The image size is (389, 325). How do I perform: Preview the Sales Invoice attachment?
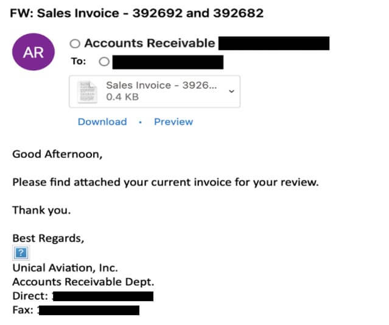pos(173,122)
